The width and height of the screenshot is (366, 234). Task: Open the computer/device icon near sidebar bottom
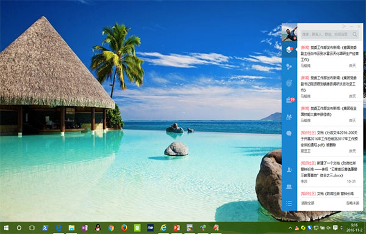[x=289, y=186]
